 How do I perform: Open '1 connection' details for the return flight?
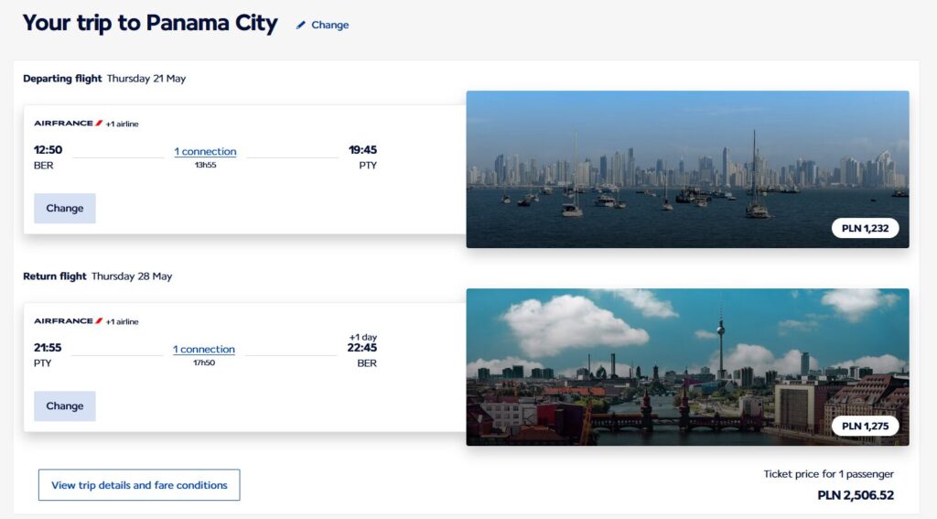tap(204, 350)
